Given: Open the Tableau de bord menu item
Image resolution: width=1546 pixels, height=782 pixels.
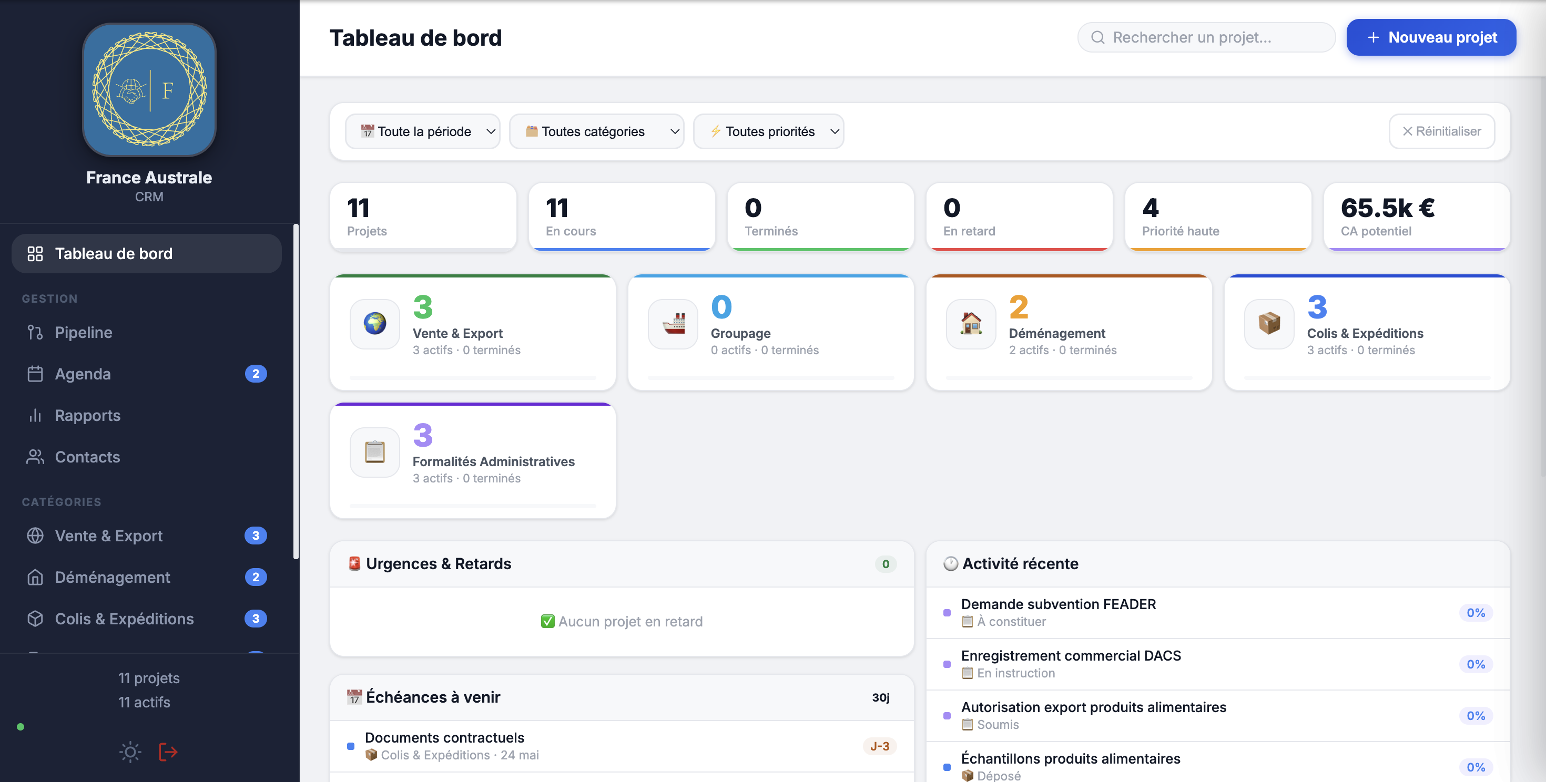Looking at the screenshot, I should coord(146,254).
